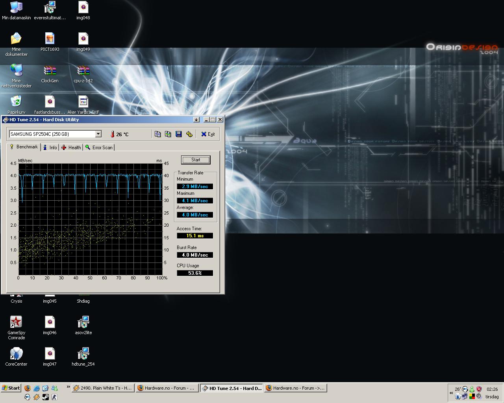
Task: Select the Aker Yards1.DXF file icon
Action: tap(83, 105)
